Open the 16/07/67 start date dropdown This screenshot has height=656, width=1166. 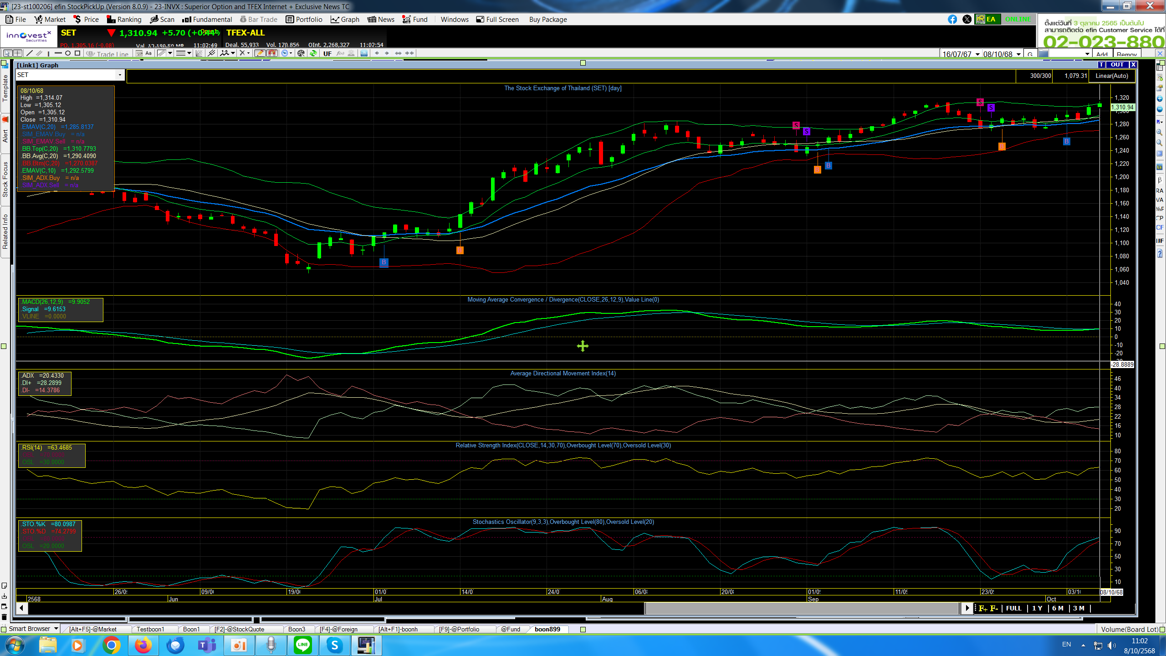977,54
